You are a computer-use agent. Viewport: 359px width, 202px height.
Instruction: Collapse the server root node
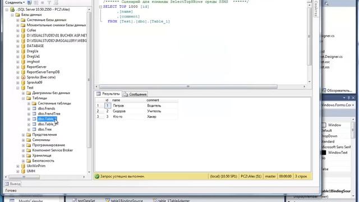7,10
